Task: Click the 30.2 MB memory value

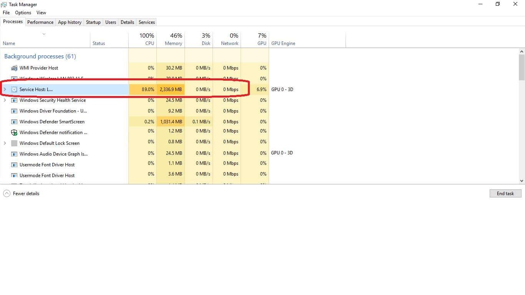Action: click(x=174, y=68)
